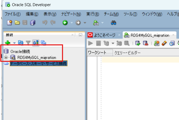Select RDS4MySQL_migration in the connections tree
The height and width of the screenshot is (120, 179).
click(37, 58)
